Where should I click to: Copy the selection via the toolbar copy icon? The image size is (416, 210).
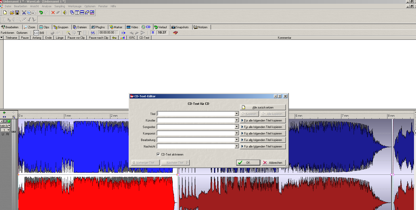29,12
